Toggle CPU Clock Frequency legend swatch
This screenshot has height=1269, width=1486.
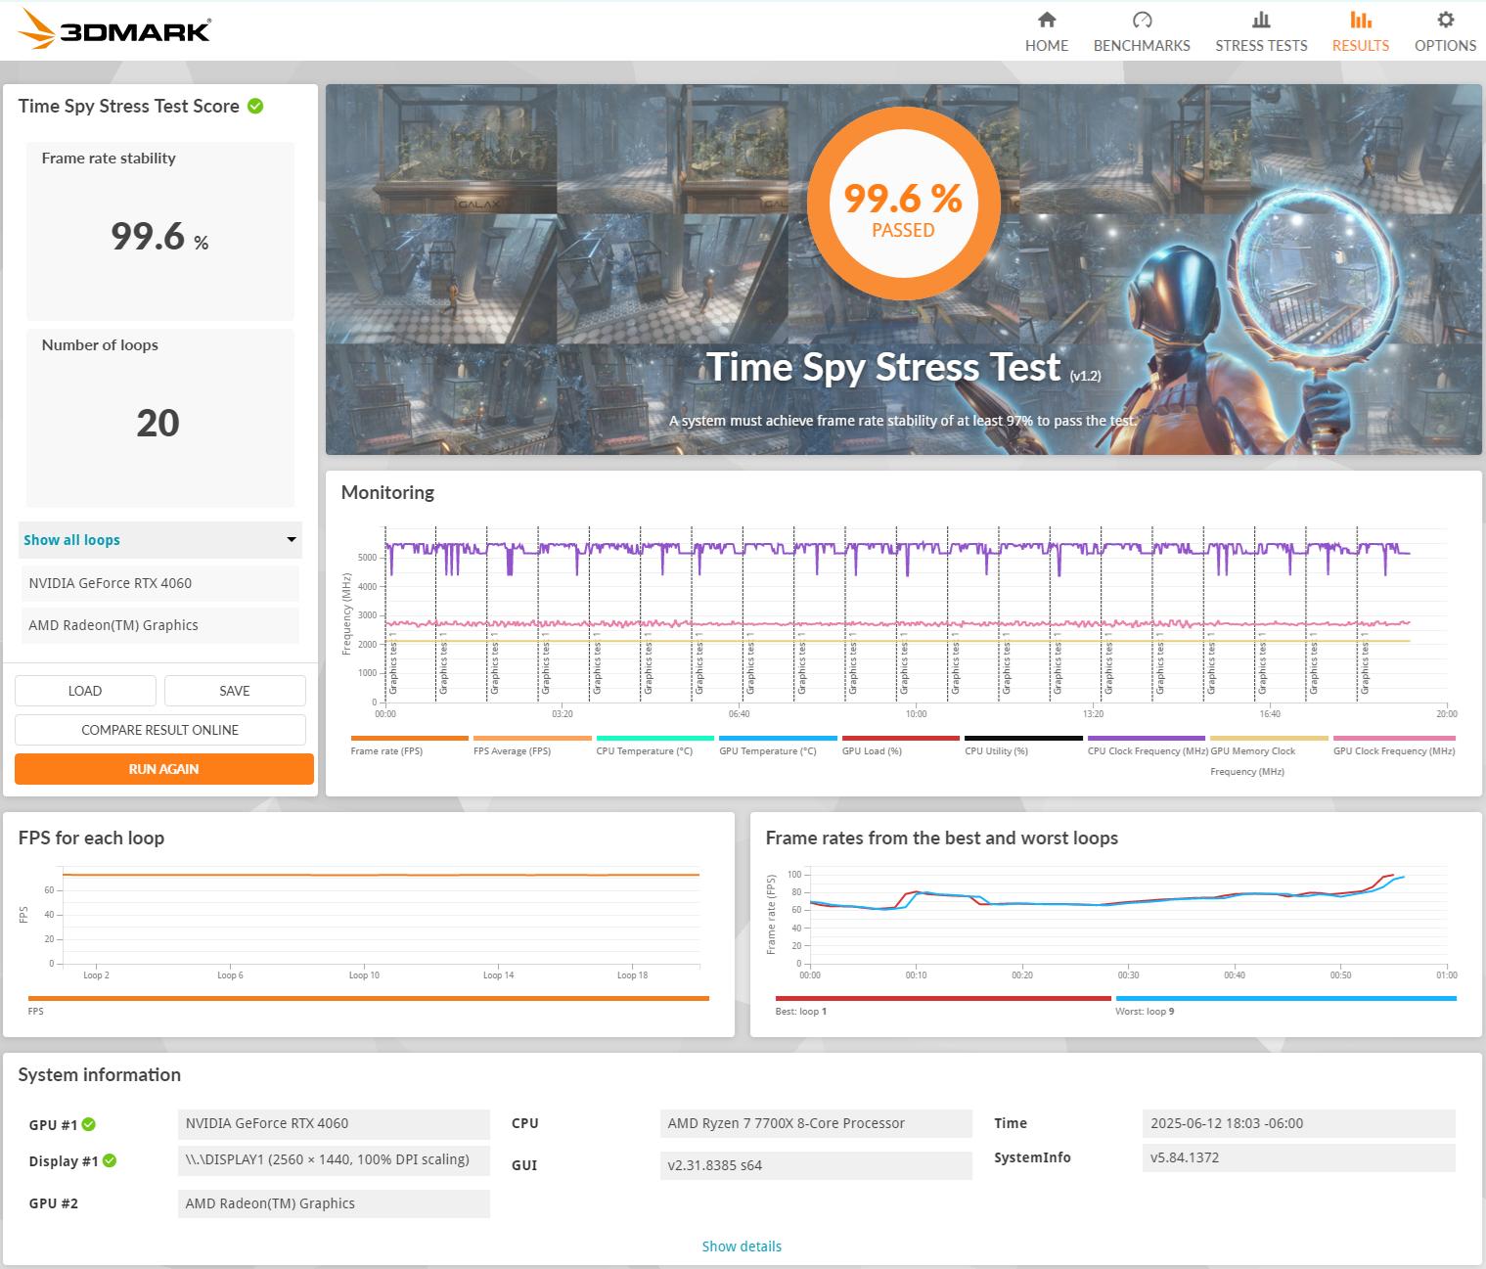click(x=1147, y=739)
